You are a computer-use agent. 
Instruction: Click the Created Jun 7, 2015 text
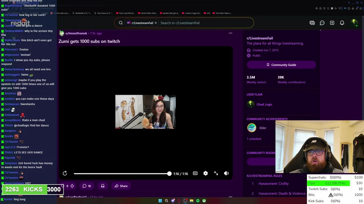266,50
